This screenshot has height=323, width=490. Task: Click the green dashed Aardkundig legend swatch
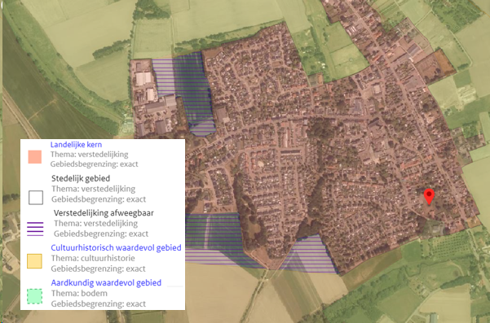pyautogui.click(x=34, y=296)
